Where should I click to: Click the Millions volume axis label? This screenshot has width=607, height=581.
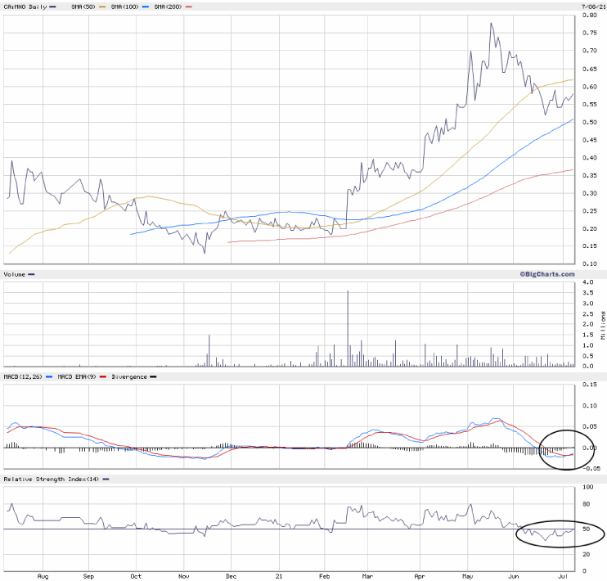point(603,324)
